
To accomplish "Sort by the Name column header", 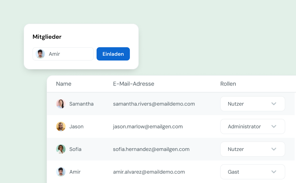I will coord(64,84).
